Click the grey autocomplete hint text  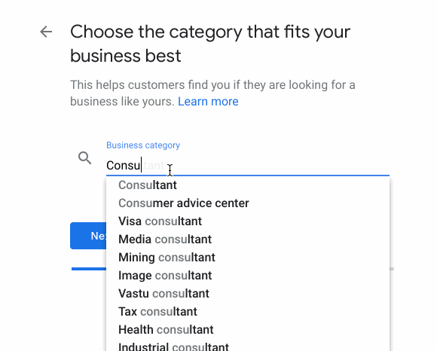[x=153, y=166]
